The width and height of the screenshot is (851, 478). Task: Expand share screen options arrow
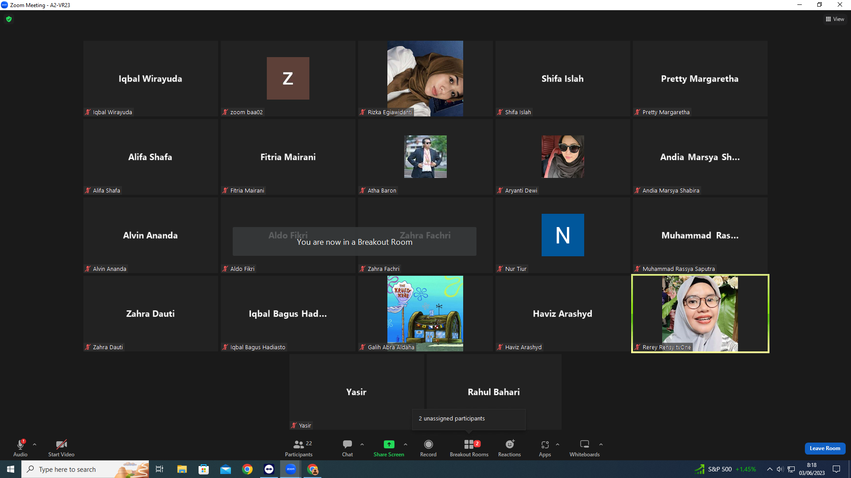click(406, 444)
